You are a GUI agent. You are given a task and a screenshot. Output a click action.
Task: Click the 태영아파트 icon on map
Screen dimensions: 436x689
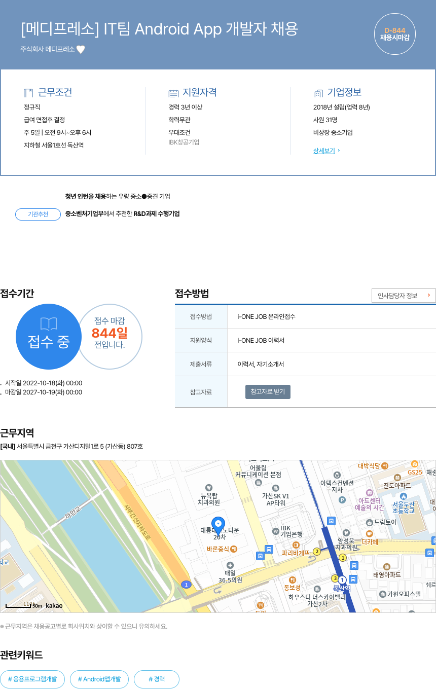tap(387, 566)
